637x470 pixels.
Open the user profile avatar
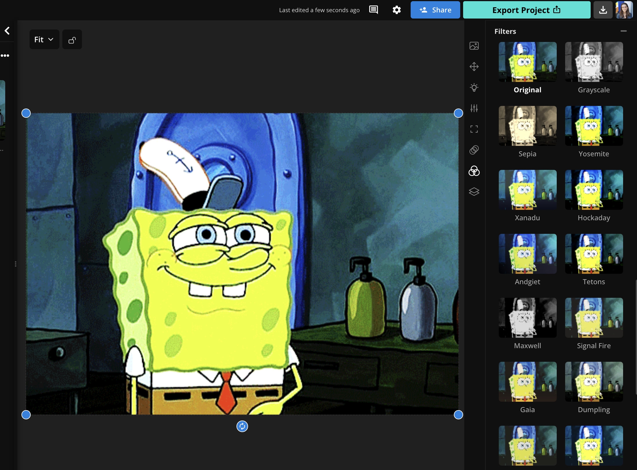coord(624,10)
